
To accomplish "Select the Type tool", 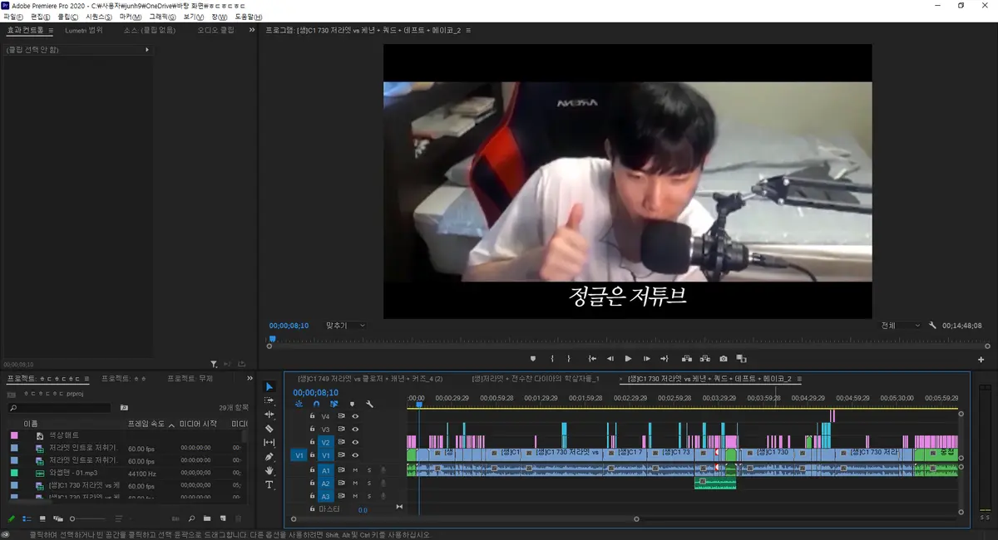I will (269, 485).
